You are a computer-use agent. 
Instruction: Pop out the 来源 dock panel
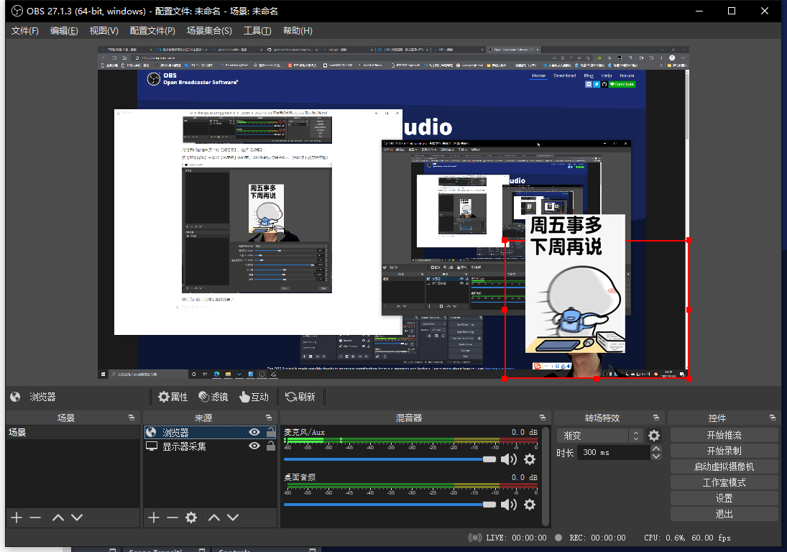[x=269, y=418]
